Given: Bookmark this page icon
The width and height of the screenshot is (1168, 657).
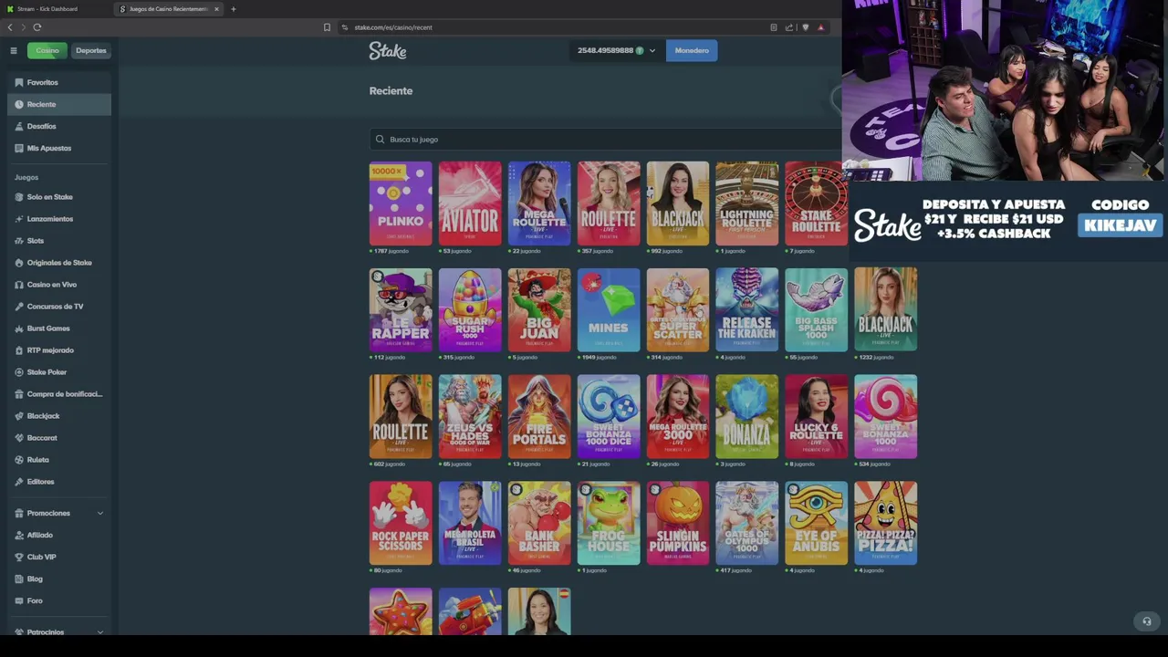Looking at the screenshot, I should pyautogui.click(x=327, y=27).
